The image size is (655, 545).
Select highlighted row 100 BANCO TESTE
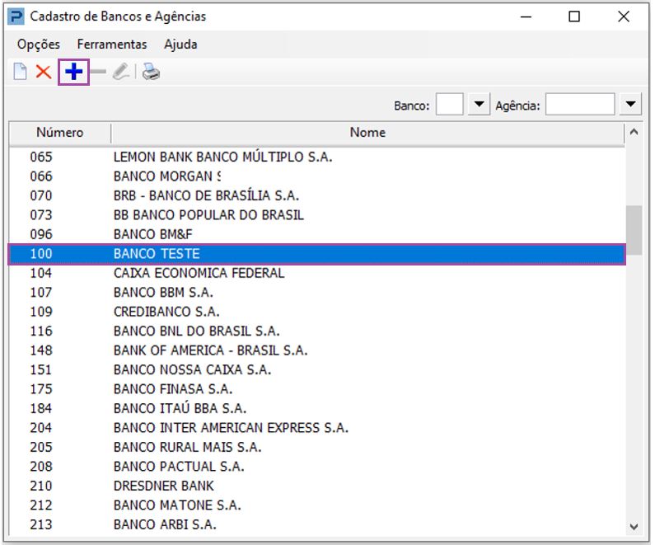tap(317, 254)
